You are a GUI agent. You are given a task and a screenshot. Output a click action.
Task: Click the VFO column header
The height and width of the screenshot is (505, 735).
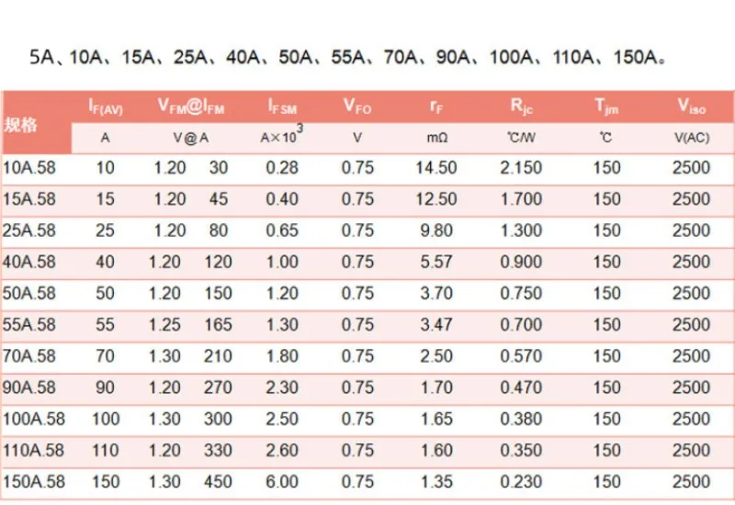(x=357, y=107)
